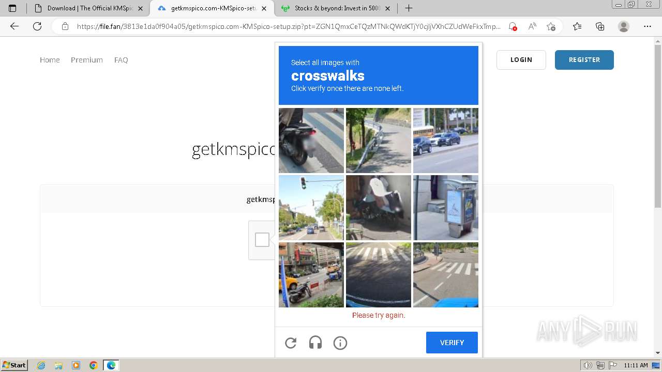Check the reCAPTCHA checkbox behind the challenge
The image size is (662, 372).
coord(262,240)
